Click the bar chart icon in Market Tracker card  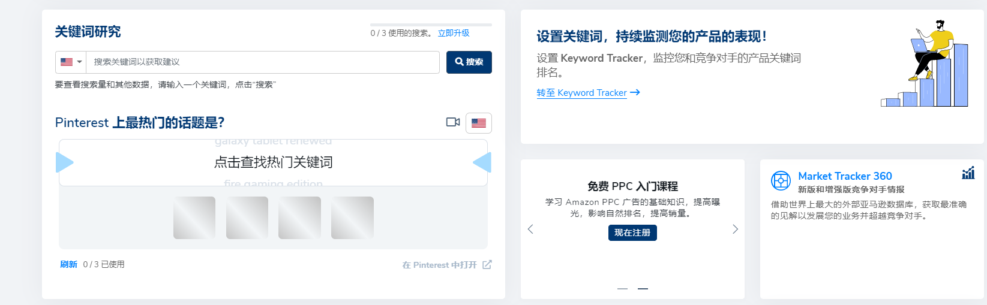coord(968,173)
